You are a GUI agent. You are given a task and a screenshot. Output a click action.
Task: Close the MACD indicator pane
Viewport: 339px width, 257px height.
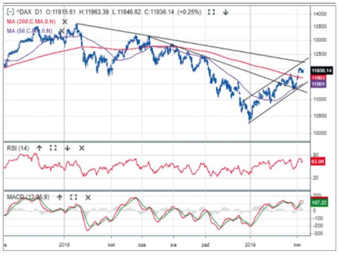pyautogui.click(x=88, y=197)
